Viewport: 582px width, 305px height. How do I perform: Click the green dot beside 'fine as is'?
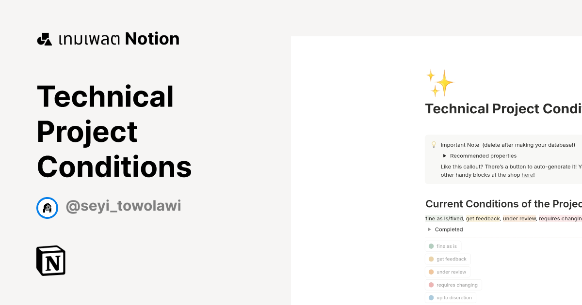coord(432,246)
